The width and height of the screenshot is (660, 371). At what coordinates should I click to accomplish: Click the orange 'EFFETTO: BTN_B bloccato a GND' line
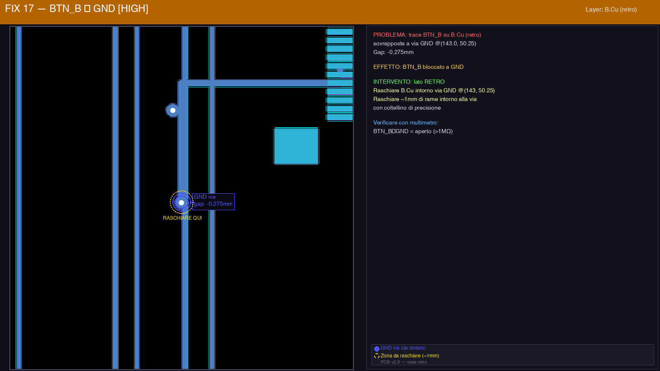(x=418, y=67)
